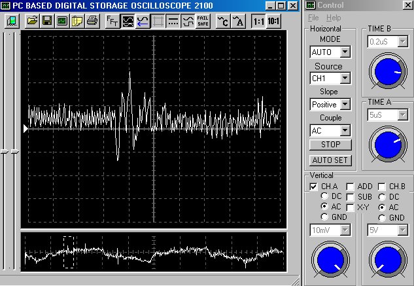
Task: Enable X-Y mode checkbox
Action: (351, 207)
